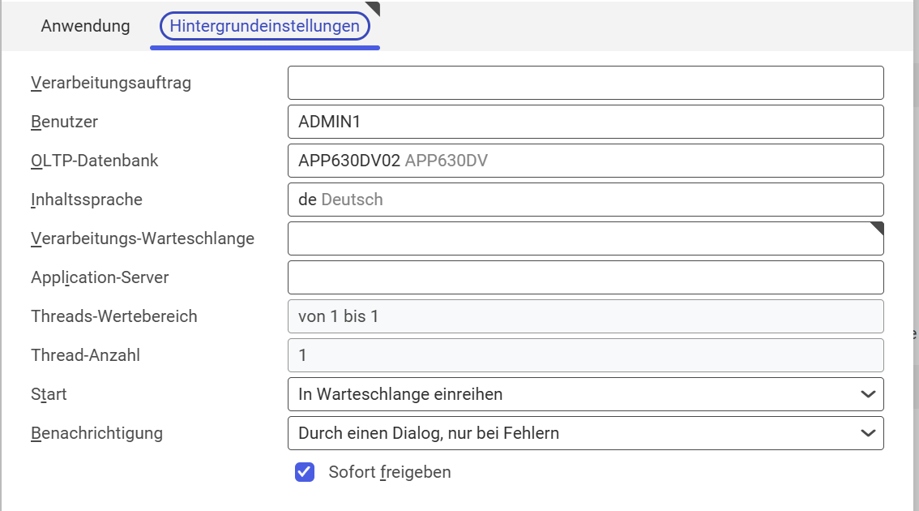The width and height of the screenshot is (919, 511).
Task: Click the 'Durch einen Dialog, nur bei Fehlern' box
Action: pyautogui.click(x=585, y=433)
